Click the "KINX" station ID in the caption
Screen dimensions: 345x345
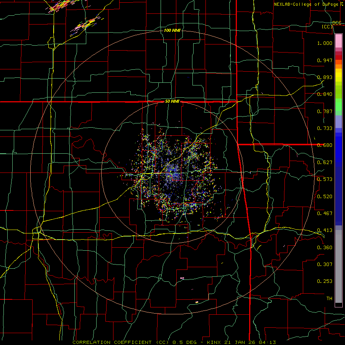pyautogui.click(x=215, y=342)
